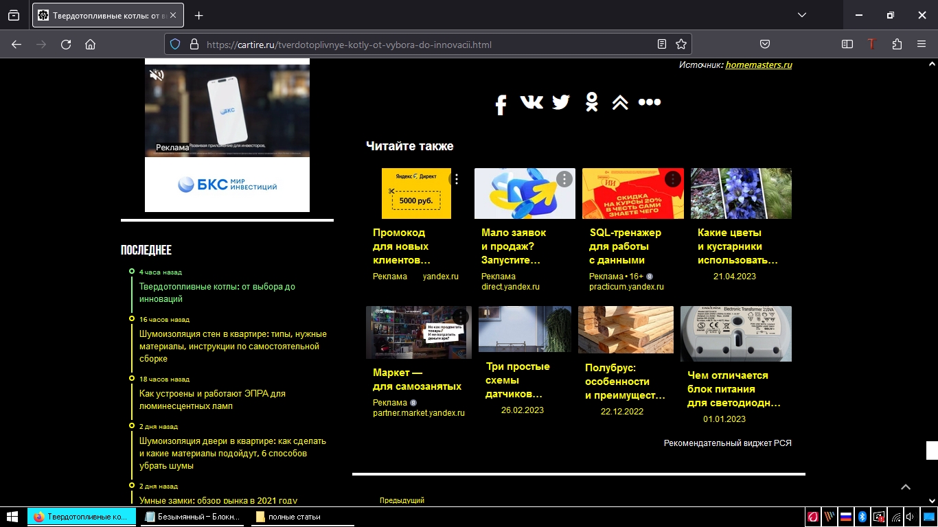Go back to previous page
Viewport: 938px width, 527px height.
pos(16,44)
